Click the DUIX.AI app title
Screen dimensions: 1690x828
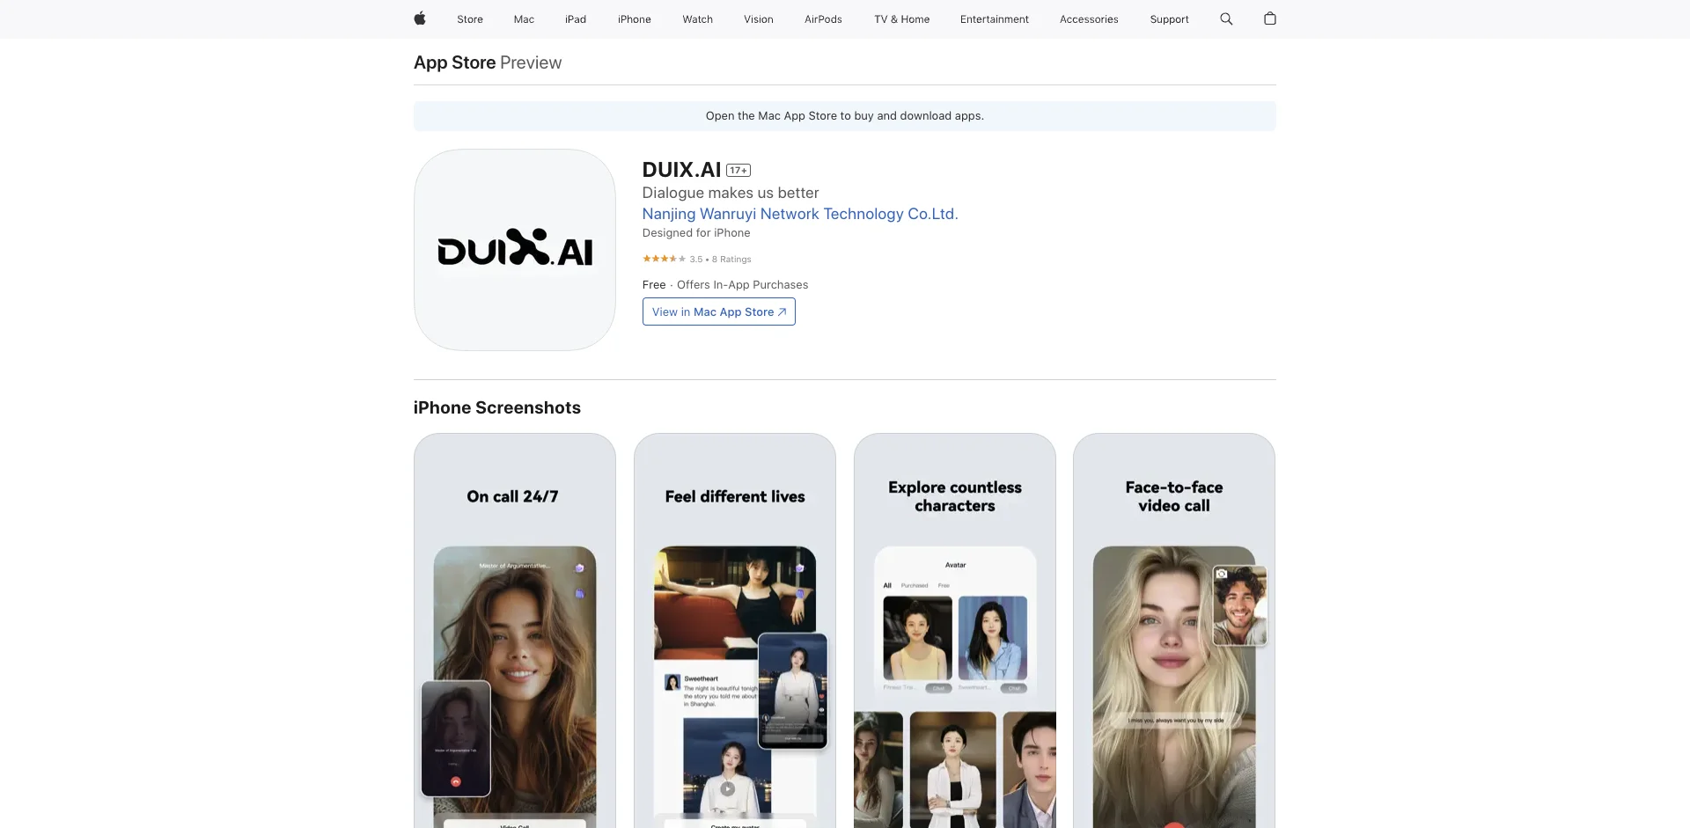tap(681, 170)
